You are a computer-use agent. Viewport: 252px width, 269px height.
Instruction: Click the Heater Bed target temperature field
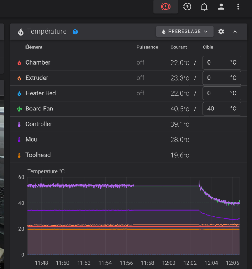tap(218, 93)
